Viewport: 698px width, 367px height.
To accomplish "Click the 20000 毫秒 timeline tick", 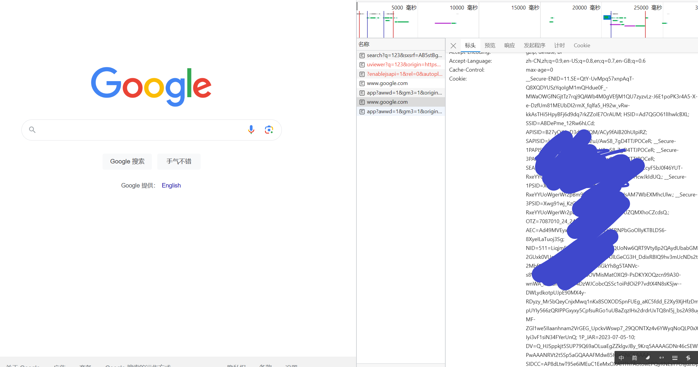I will point(586,8).
